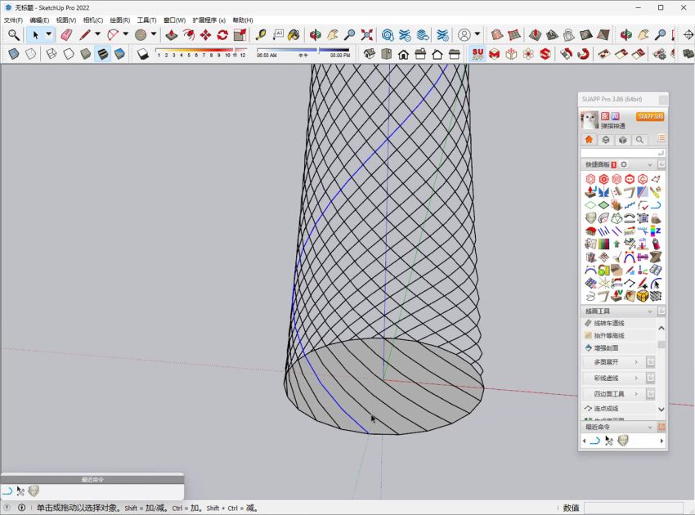Viewport: 695px width, 515px height.
Task: Collapse the 线面工具 section
Action: point(650,311)
